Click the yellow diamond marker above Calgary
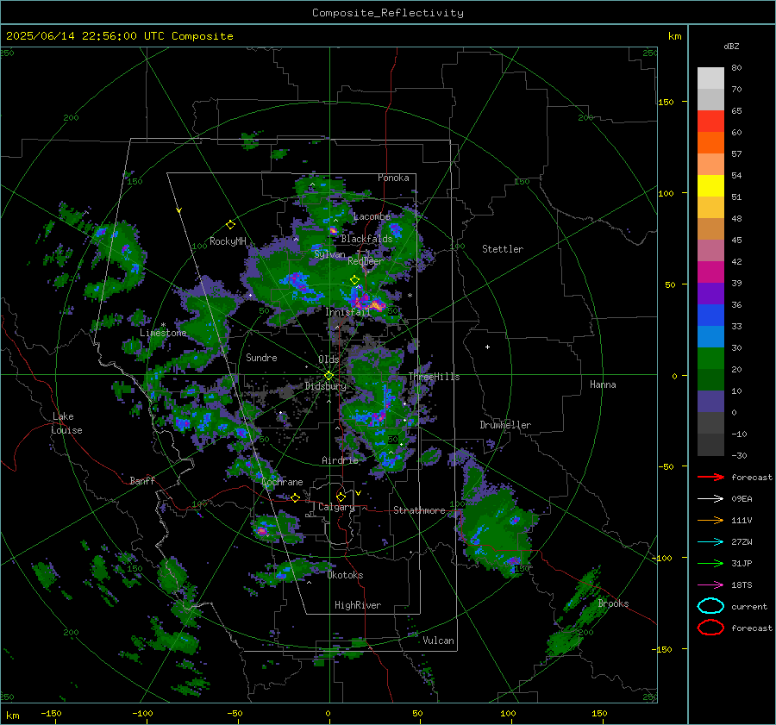This screenshot has height=725, width=776. pyautogui.click(x=341, y=497)
